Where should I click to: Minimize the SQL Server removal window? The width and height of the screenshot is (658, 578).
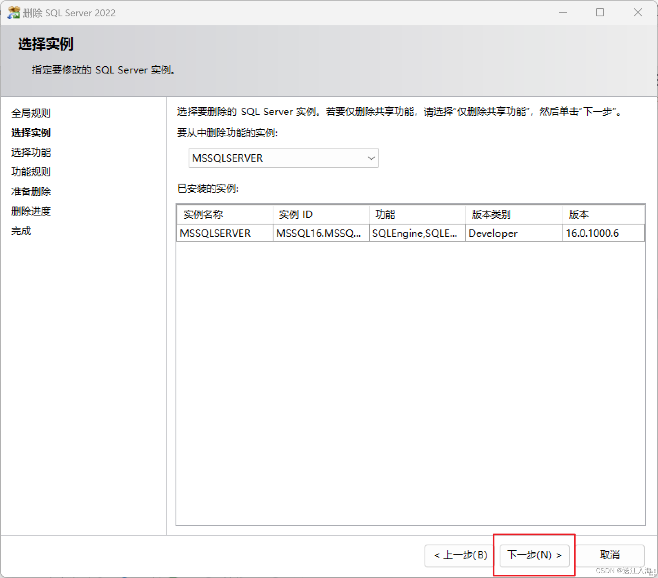[x=563, y=13]
